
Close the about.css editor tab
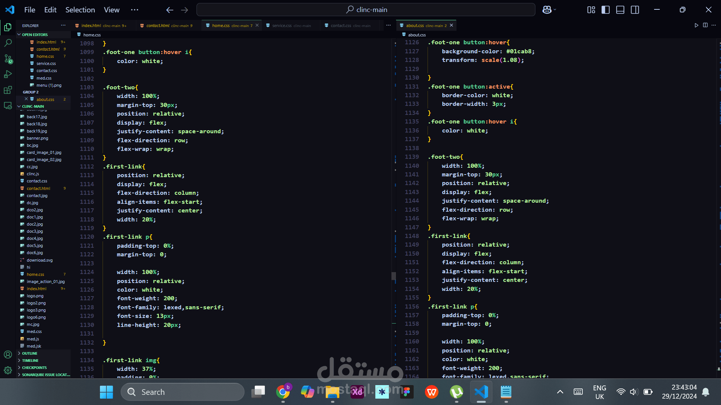(451, 26)
